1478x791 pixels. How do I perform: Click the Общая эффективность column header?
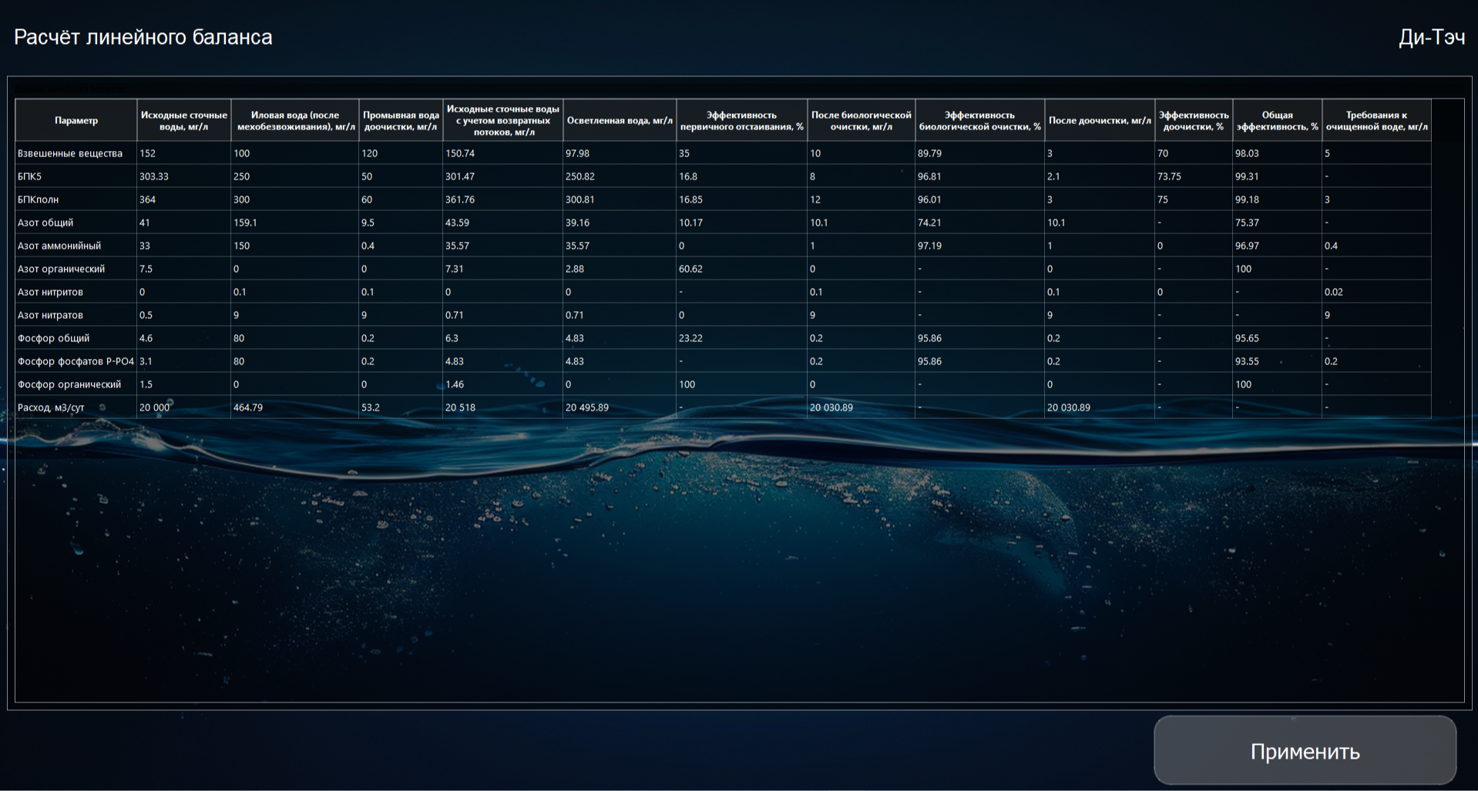[x=1277, y=121]
